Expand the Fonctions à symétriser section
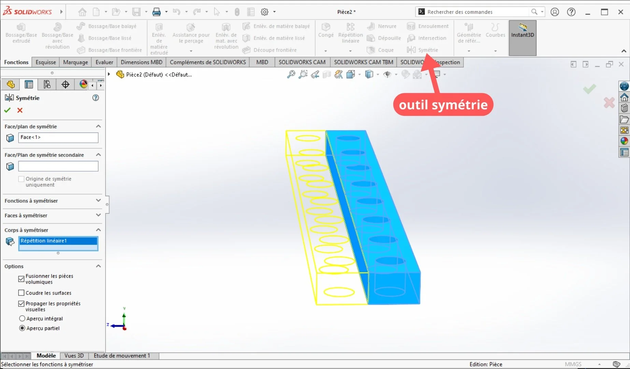This screenshot has width=630, height=369. coord(98,201)
